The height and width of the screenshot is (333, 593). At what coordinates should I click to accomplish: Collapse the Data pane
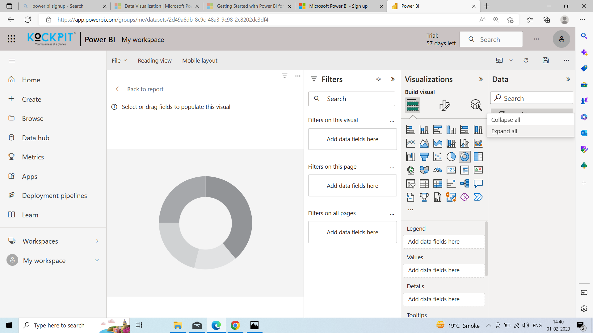point(568,79)
